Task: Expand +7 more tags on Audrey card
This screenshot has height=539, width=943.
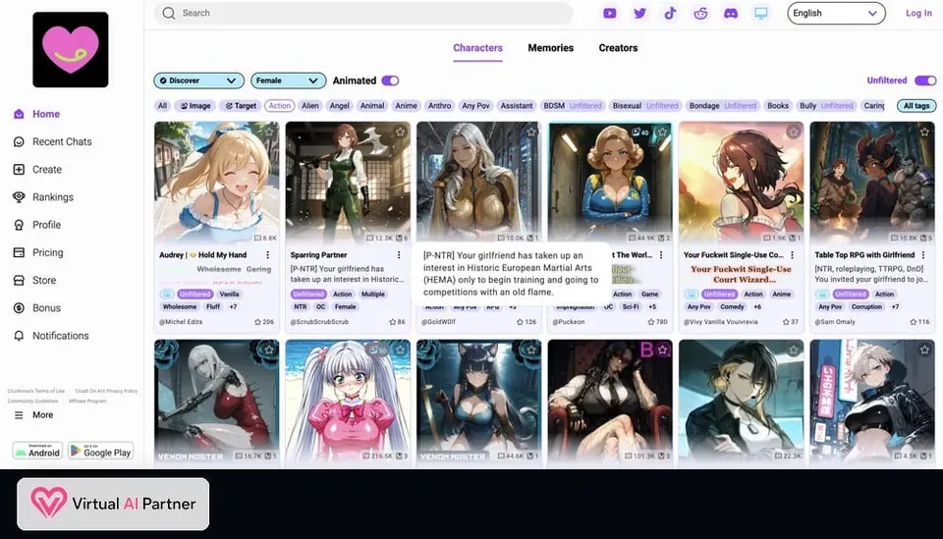Action: (x=234, y=307)
